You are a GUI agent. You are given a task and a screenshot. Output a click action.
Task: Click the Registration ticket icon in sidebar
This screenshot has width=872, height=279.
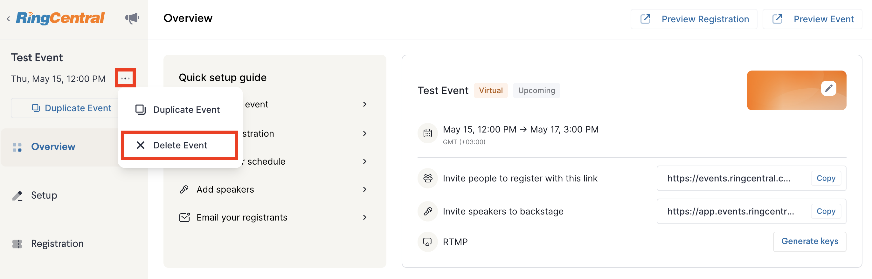click(x=17, y=244)
